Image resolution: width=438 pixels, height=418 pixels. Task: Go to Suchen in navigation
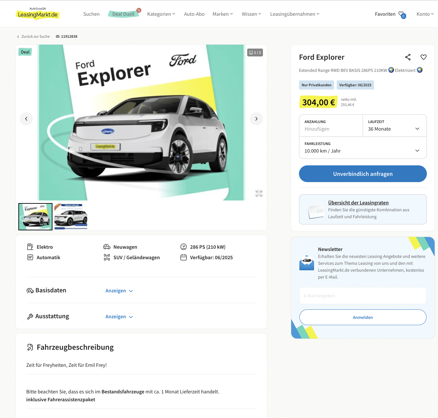point(91,14)
